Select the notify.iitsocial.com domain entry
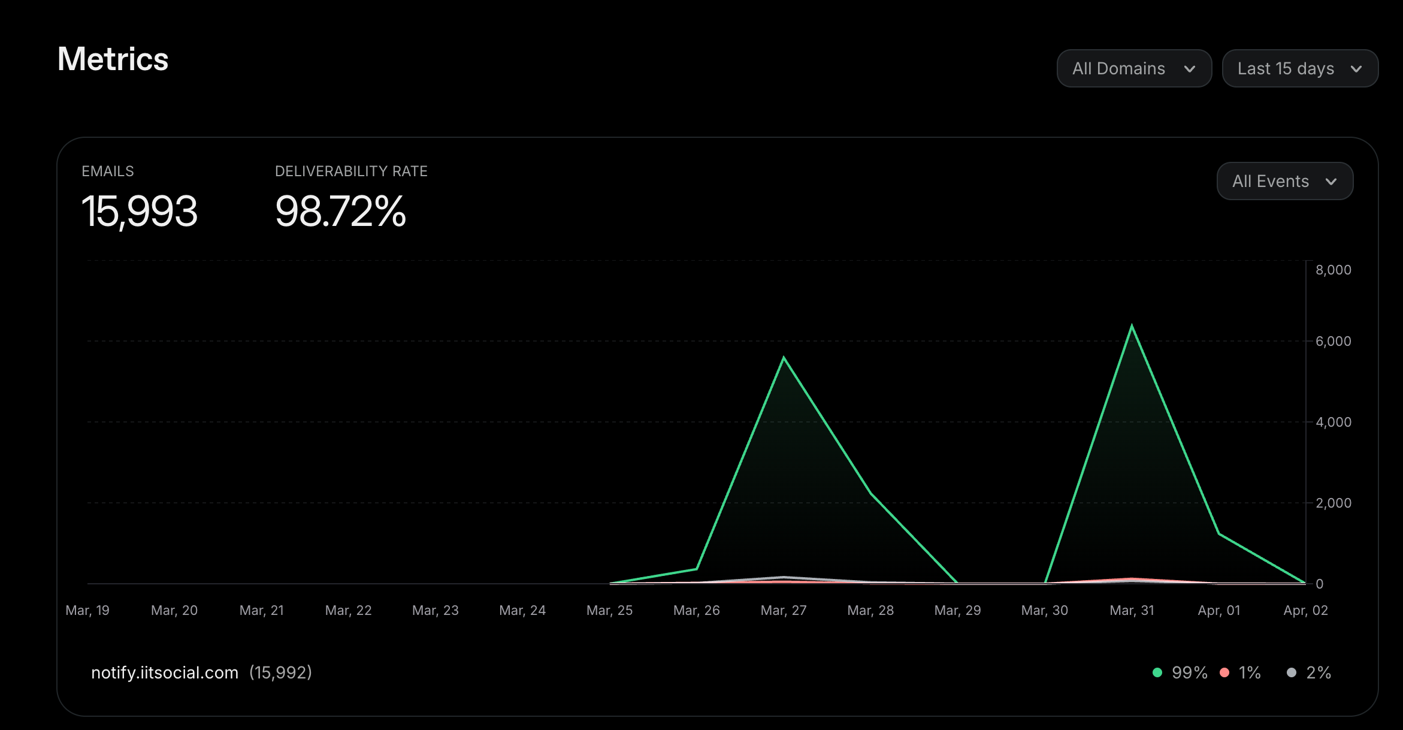1403x730 pixels. tap(165, 672)
